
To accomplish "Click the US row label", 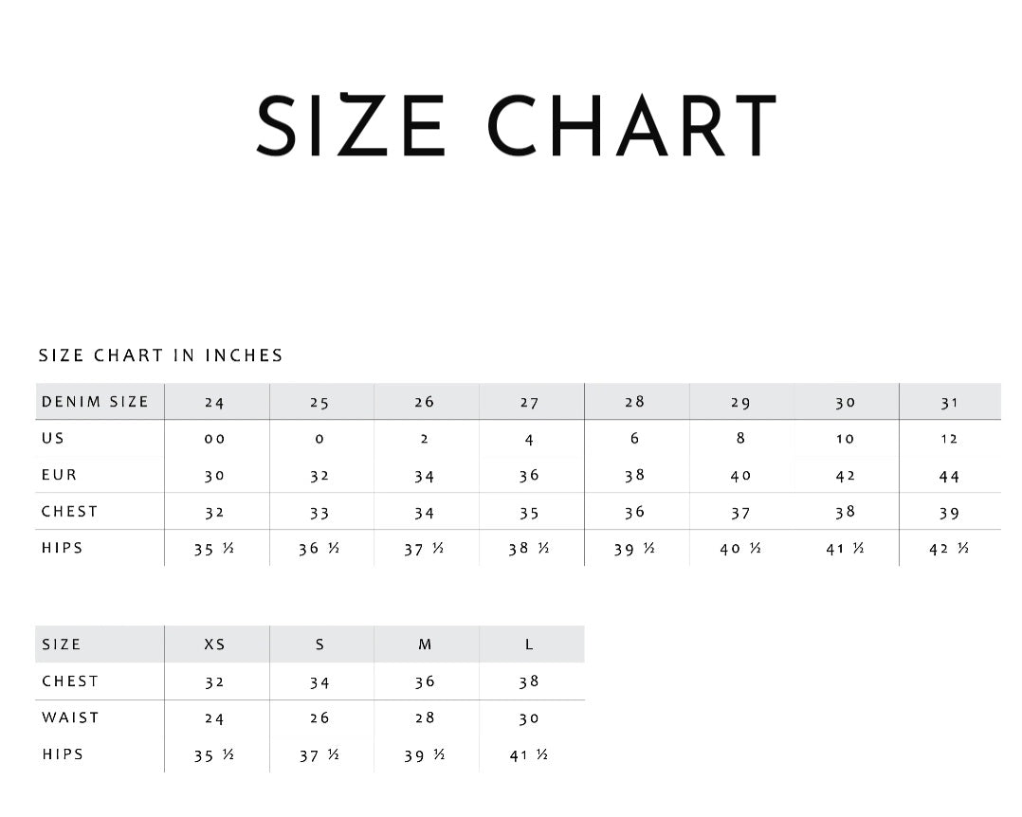I will click(x=53, y=439).
